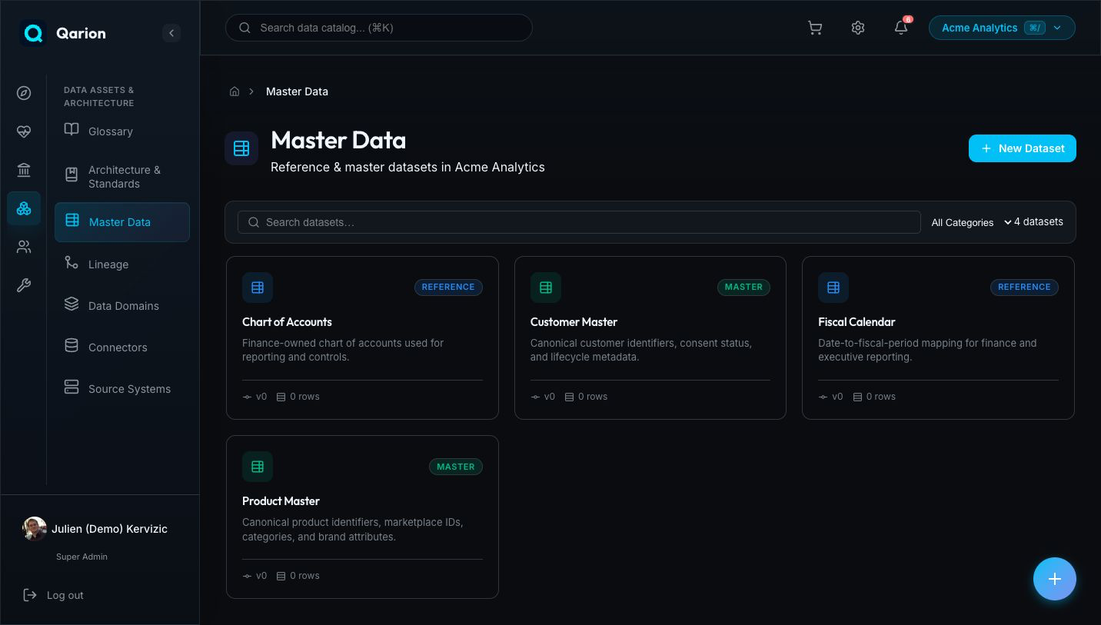Open the Customer Master dataset card
The width and height of the screenshot is (1101, 625).
point(650,338)
